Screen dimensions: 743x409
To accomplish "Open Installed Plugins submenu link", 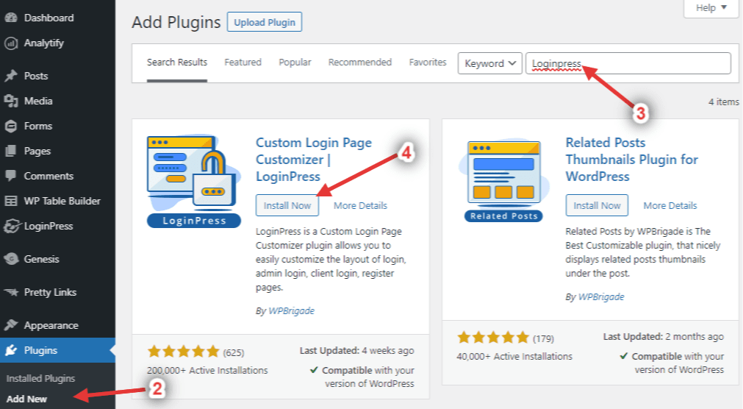I will click(40, 379).
